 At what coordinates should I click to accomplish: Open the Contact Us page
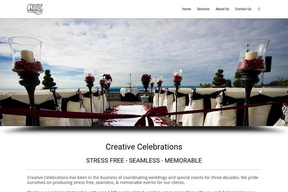tap(243, 9)
